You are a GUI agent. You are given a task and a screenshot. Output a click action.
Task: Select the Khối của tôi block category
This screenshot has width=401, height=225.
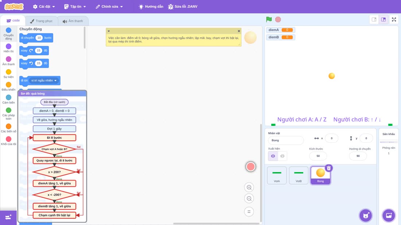tap(8, 141)
